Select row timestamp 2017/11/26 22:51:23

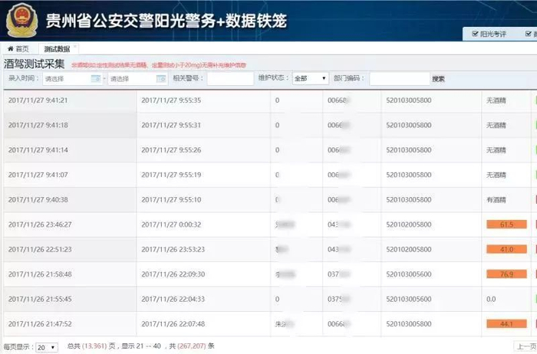click(x=40, y=249)
